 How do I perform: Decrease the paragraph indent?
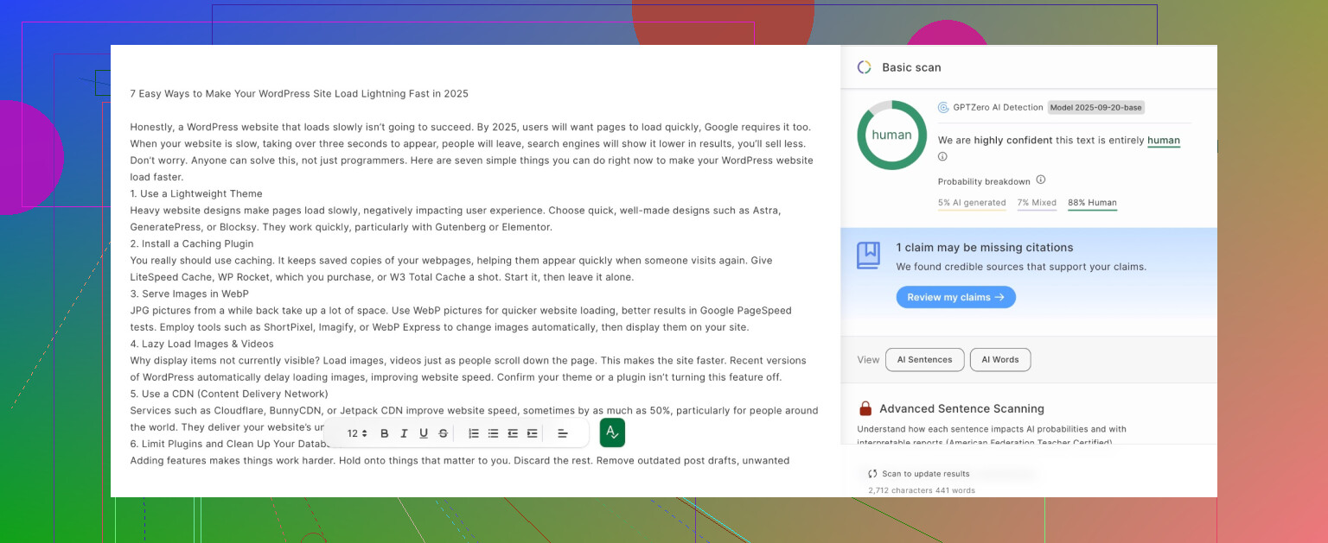(x=513, y=433)
